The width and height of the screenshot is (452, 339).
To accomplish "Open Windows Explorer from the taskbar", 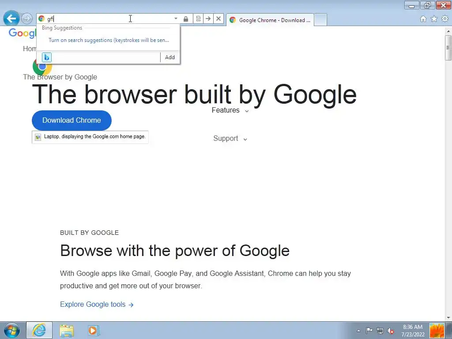I will [67, 331].
